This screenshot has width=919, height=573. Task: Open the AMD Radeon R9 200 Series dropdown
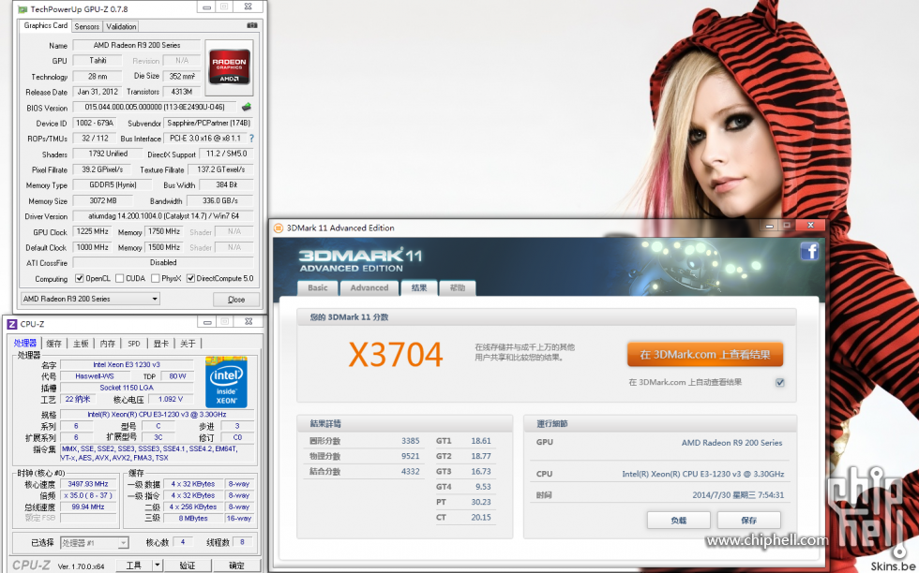click(x=90, y=299)
